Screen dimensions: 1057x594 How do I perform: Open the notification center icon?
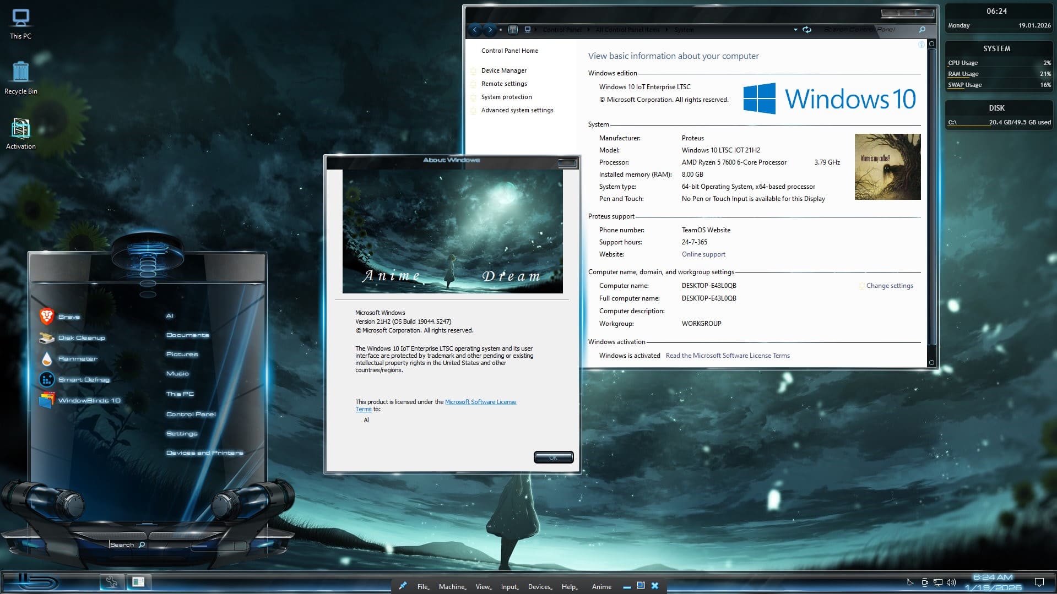pos(1039,582)
